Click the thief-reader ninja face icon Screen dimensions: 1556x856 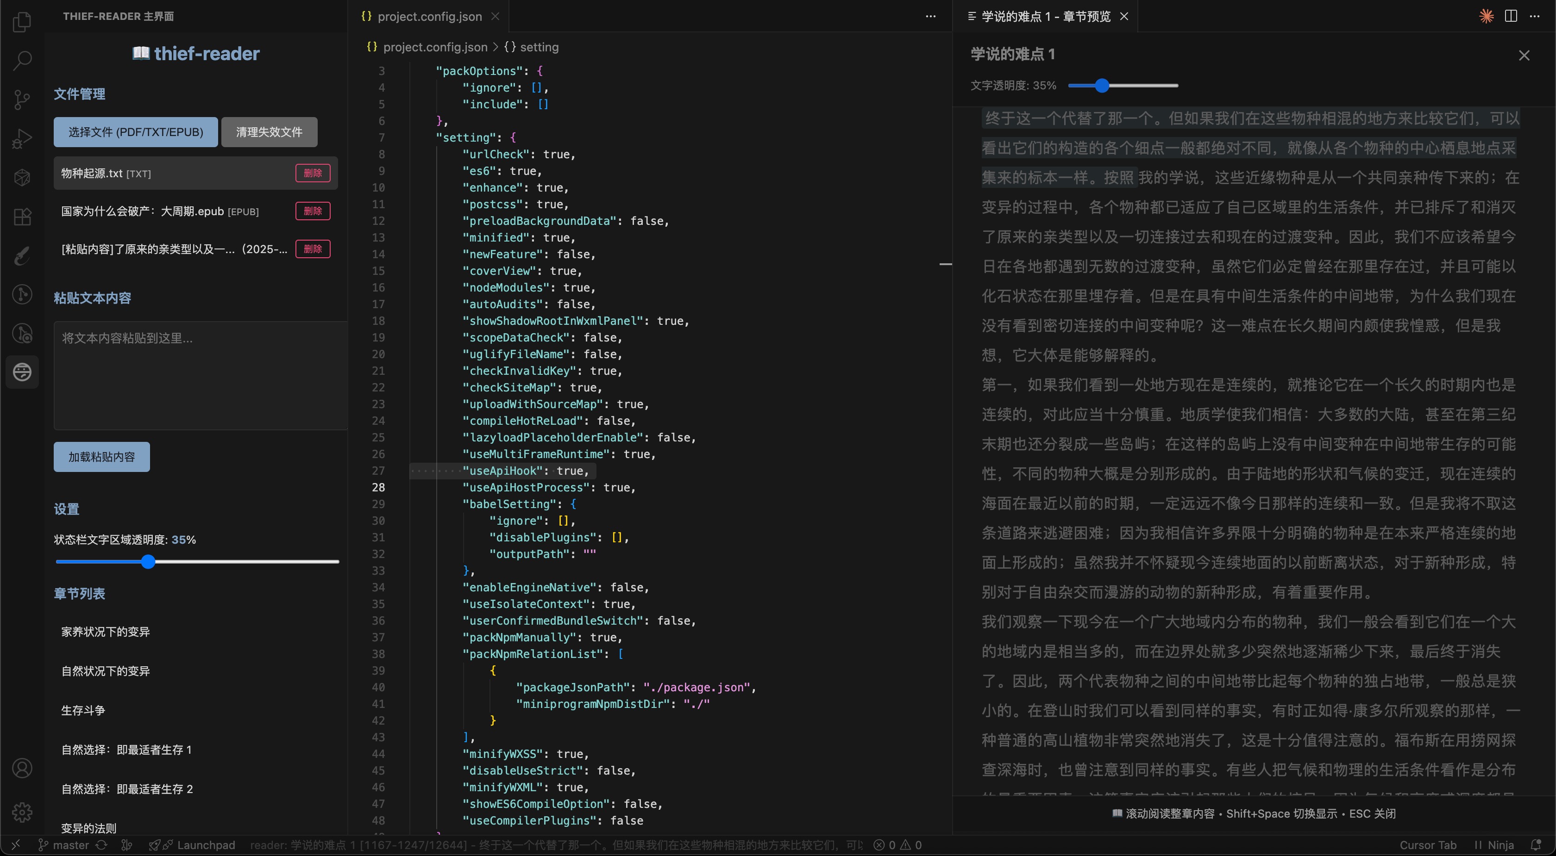[22, 372]
